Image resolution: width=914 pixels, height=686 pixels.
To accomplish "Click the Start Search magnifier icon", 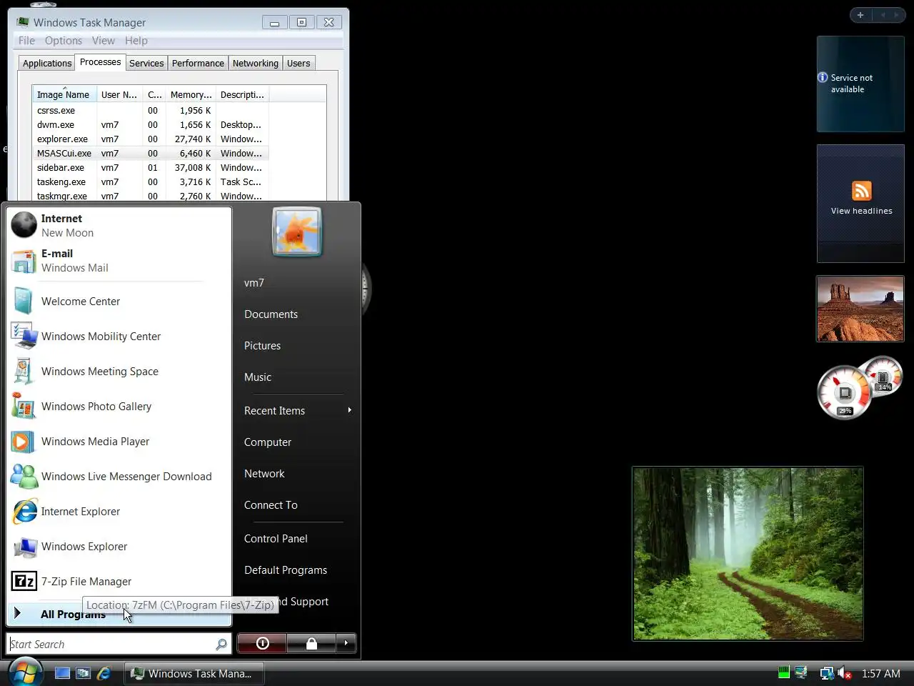I will coord(221,644).
